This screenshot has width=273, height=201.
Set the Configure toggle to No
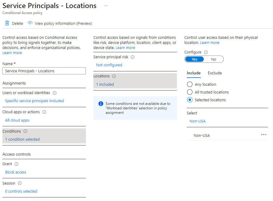point(213,59)
